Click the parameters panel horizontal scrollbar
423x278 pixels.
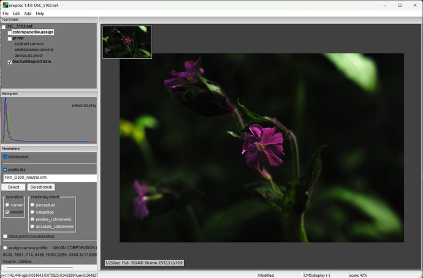click(x=40, y=268)
